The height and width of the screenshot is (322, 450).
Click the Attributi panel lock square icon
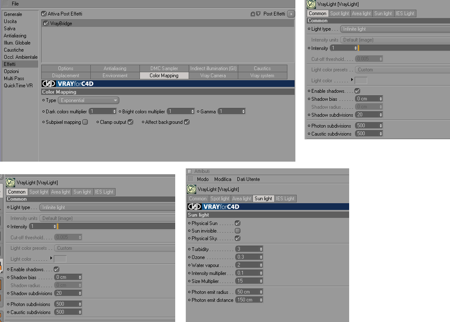click(x=189, y=171)
